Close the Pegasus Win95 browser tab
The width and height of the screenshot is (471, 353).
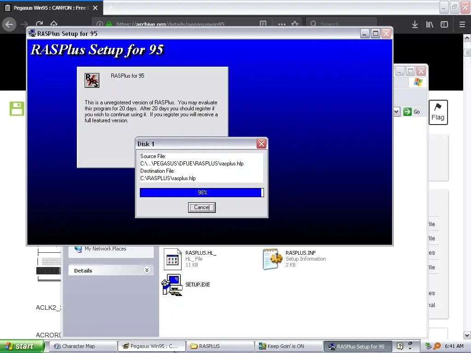pyautogui.click(x=95, y=8)
